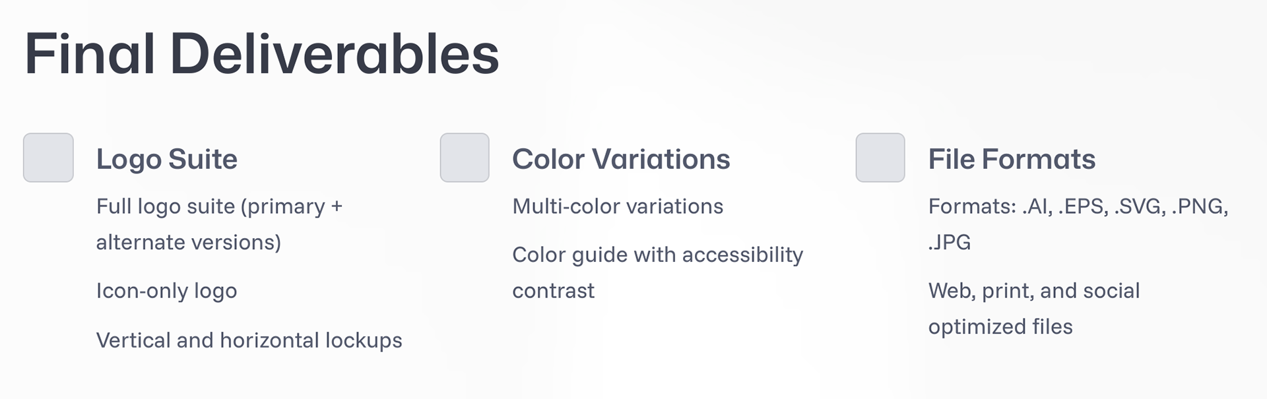Click the 'Formats: .AI, .EPS, .SVG' line
Viewport: 1267px width, 399px height.
pos(1078,206)
